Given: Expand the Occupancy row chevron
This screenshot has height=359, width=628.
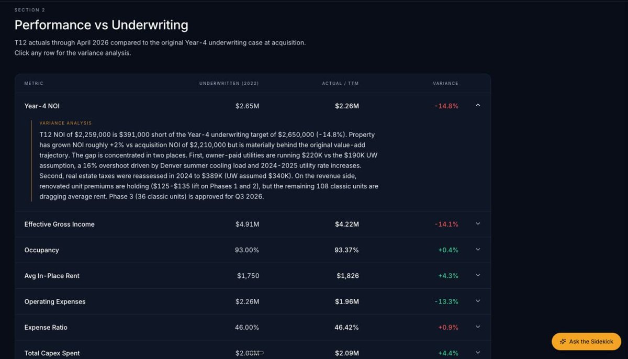Looking at the screenshot, I should 478,250.
